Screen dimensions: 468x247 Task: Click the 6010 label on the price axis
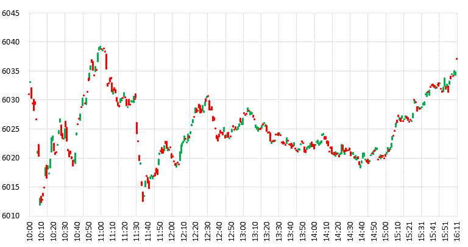point(11,216)
